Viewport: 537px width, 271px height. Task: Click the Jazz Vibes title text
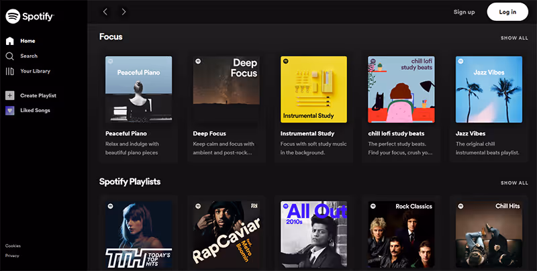pos(471,133)
